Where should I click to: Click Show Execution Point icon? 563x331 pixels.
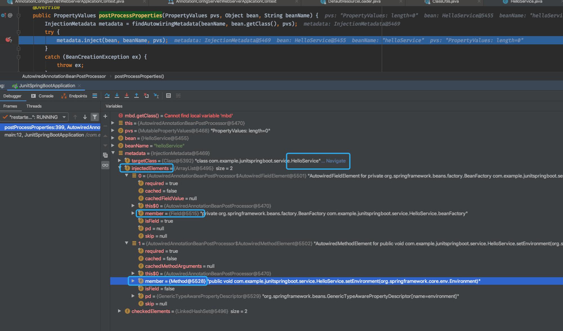coord(95,96)
